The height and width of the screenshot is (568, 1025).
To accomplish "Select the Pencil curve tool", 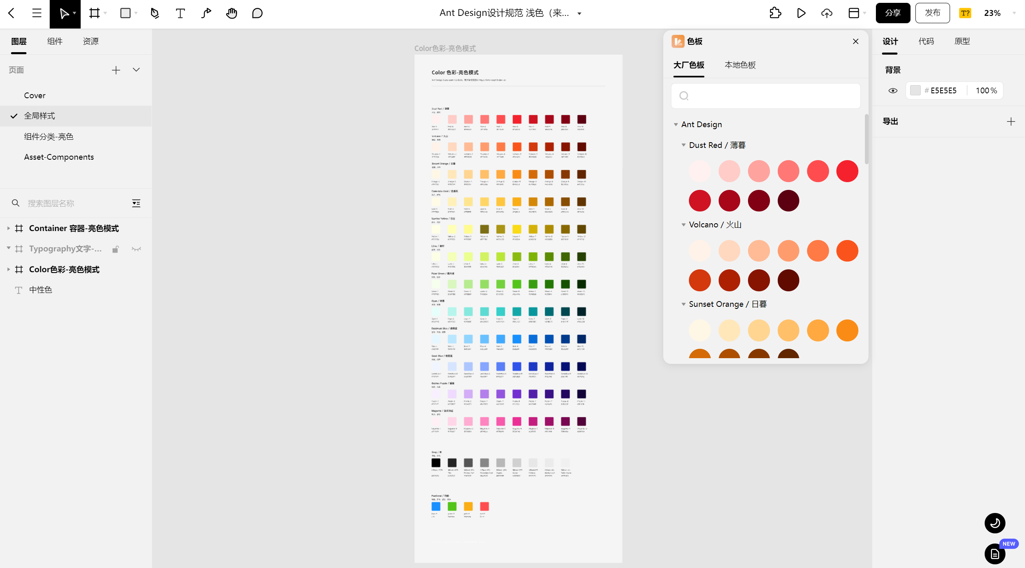I will 206,13.
